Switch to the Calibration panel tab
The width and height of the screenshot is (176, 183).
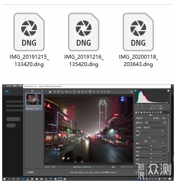(156, 112)
